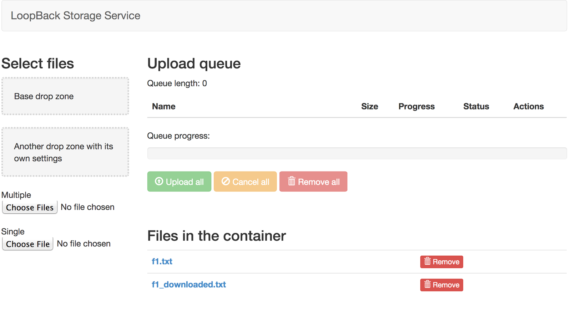Click the Base drop zone area
571x311 pixels.
coord(65,96)
